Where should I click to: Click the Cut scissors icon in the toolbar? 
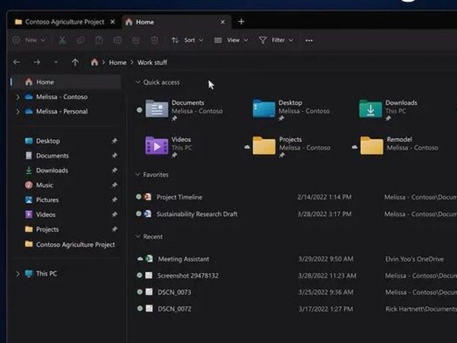(62, 40)
